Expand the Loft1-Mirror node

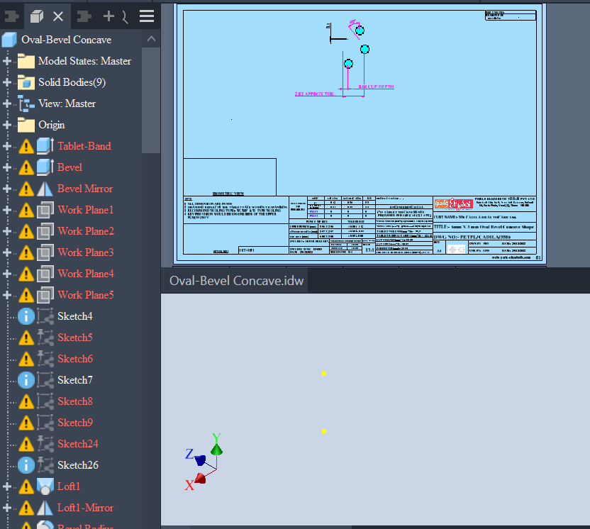click(x=7, y=508)
